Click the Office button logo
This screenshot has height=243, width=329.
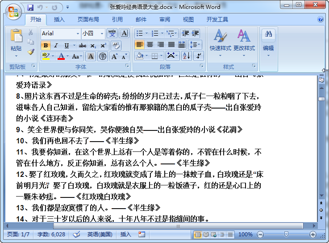point(13,12)
